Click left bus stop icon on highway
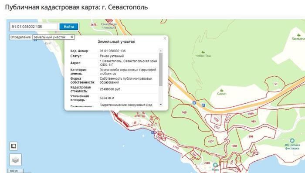The image size is (305, 173). click(x=194, y=103)
